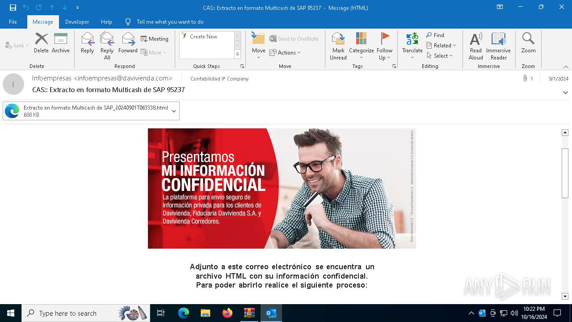Open Ribbon Display Options
This screenshot has width=572, height=322.
click(500, 7)
